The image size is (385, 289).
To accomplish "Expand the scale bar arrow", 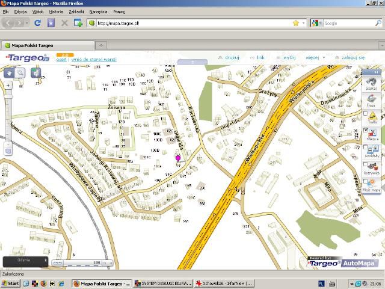I will (111, 263).
